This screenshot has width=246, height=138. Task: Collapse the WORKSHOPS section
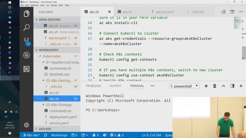click(57, 50)
